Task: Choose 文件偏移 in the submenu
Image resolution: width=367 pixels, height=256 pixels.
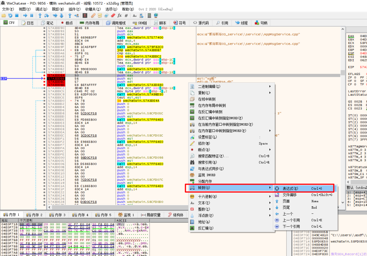Action: 305,195
